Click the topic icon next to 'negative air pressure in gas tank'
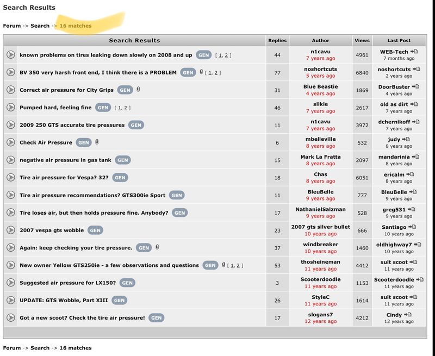The height and width of the screenshot is (356, 435). [11, 160]
